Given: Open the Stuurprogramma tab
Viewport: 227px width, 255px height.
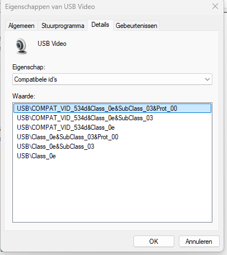Looking at the screenshot, I should click(63, 26).
